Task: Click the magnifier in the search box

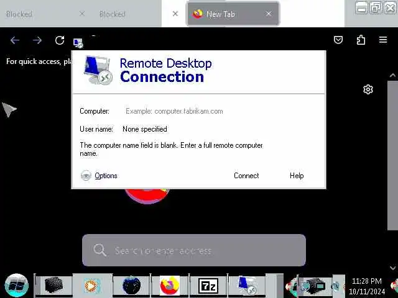Action: point(99,250)
